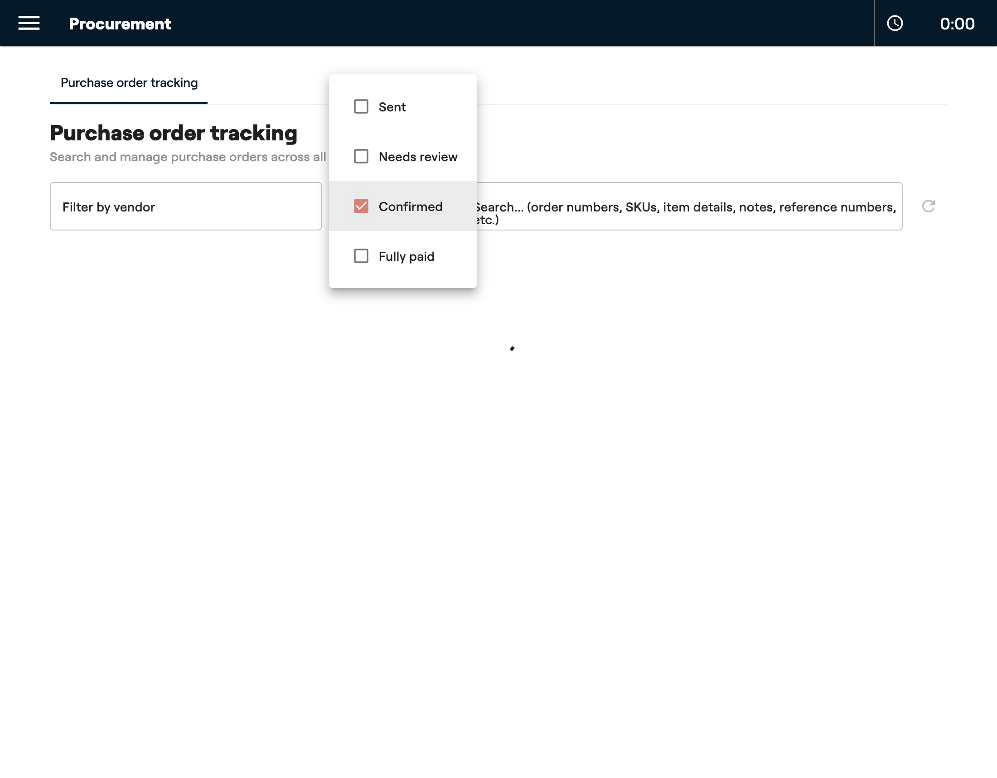Viewport: 997px width, 778px height.
Task: Check the Sent status checkbox
Action: click(361, 107)
